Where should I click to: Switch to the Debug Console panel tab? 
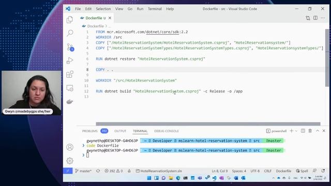pos(167,131)
